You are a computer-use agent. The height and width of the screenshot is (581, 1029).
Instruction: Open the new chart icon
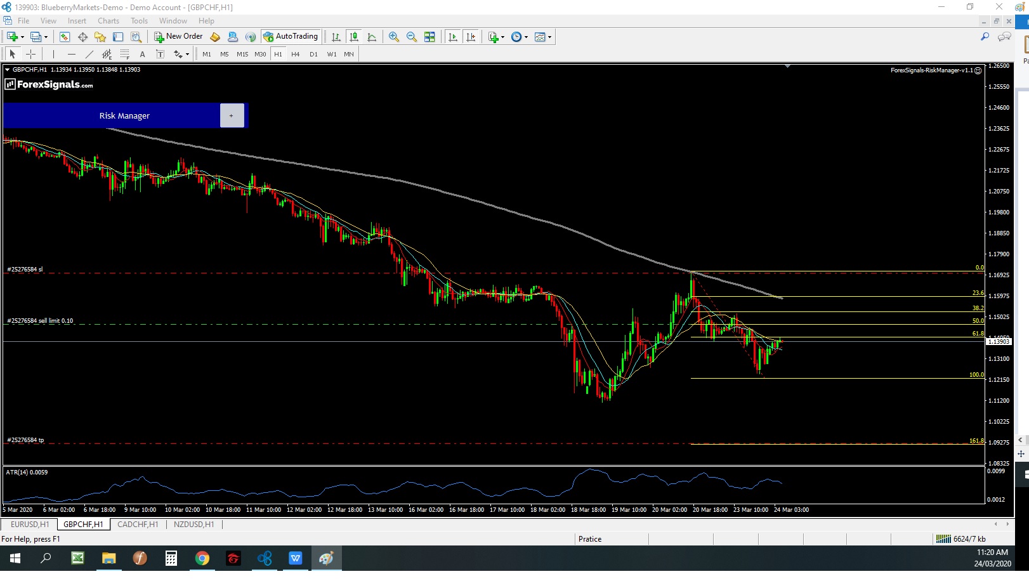click(12, 37)
